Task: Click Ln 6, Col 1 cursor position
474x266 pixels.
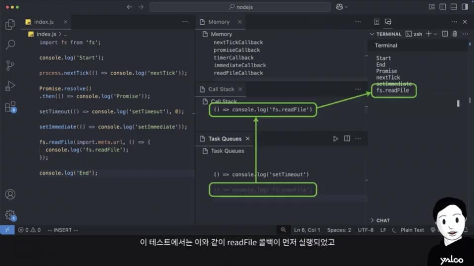Action: [307, 230]
